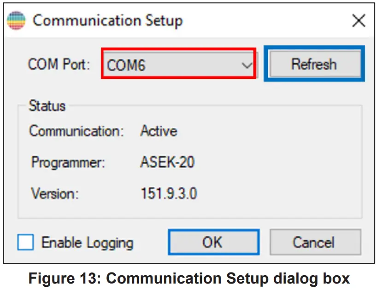The width and height of the screenshot is (377, 290).
Task: Click the Programmer label
Action: [68, 162]
